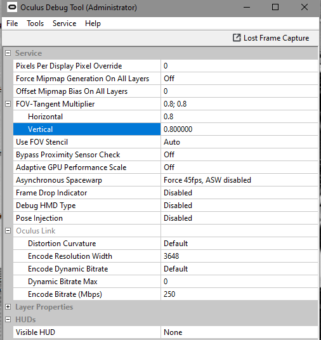This screenshot has height=340, width=321.
Task: Click the Lost Frame Capture popout icon
Action: point(237,37)
